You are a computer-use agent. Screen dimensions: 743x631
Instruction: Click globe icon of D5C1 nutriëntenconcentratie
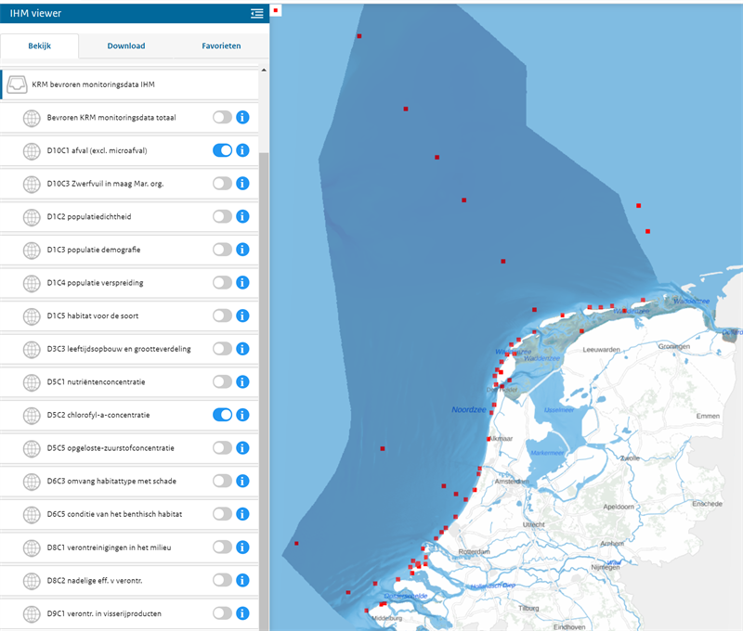[x=32, y=382]
